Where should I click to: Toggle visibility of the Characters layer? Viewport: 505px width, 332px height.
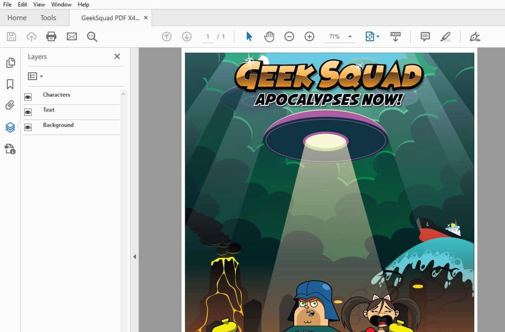pyautogui.click(x=28, y=97)
